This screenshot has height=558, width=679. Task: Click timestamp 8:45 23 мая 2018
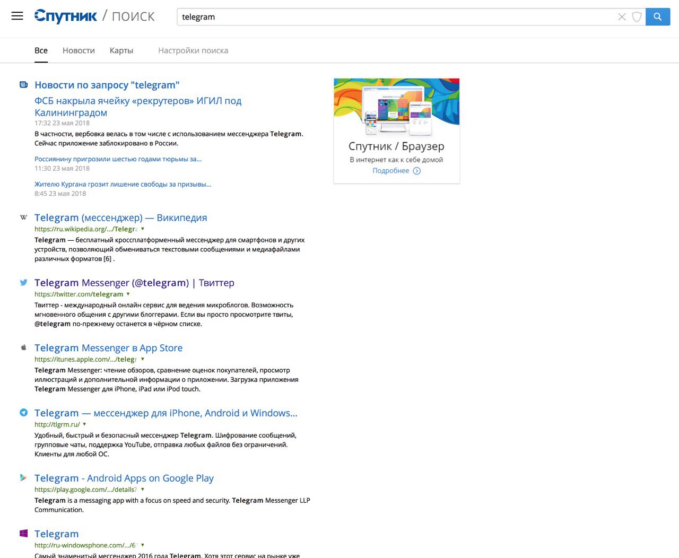60,194
